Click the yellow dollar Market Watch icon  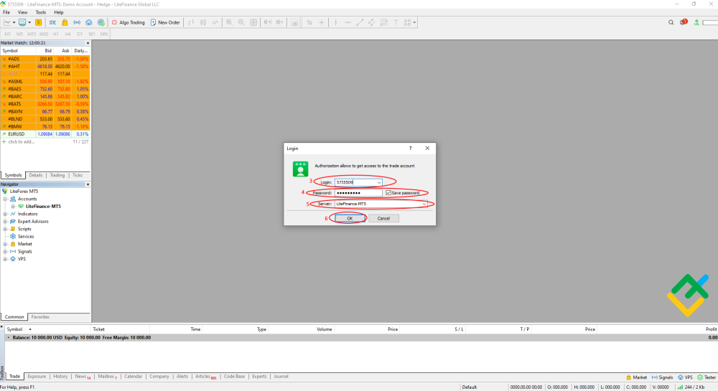tap(39, 22)
